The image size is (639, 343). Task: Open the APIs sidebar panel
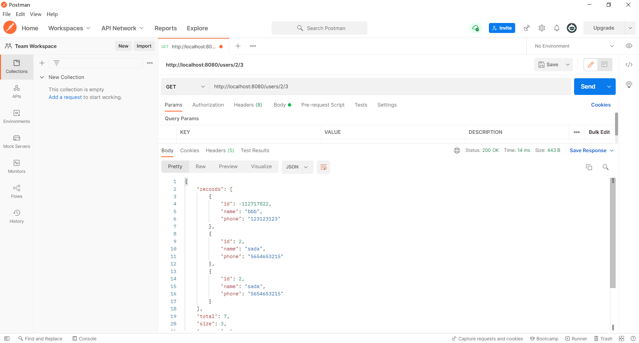tap(17, 92)
